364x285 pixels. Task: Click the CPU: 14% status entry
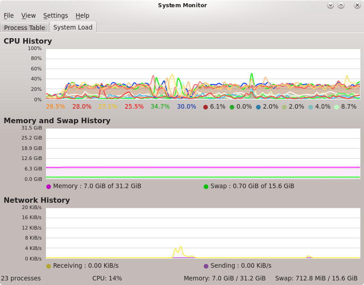pos(107,278)
